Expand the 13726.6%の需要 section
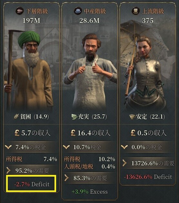 point(148,163)
